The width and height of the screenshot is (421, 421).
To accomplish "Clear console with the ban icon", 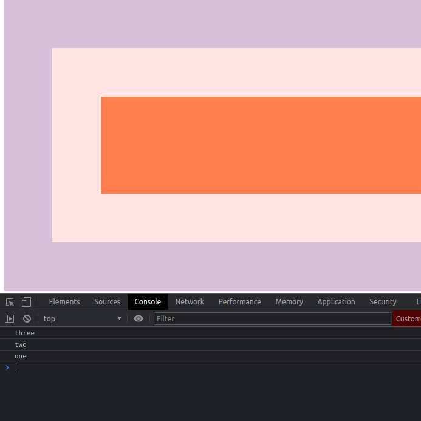I will 27,318.
